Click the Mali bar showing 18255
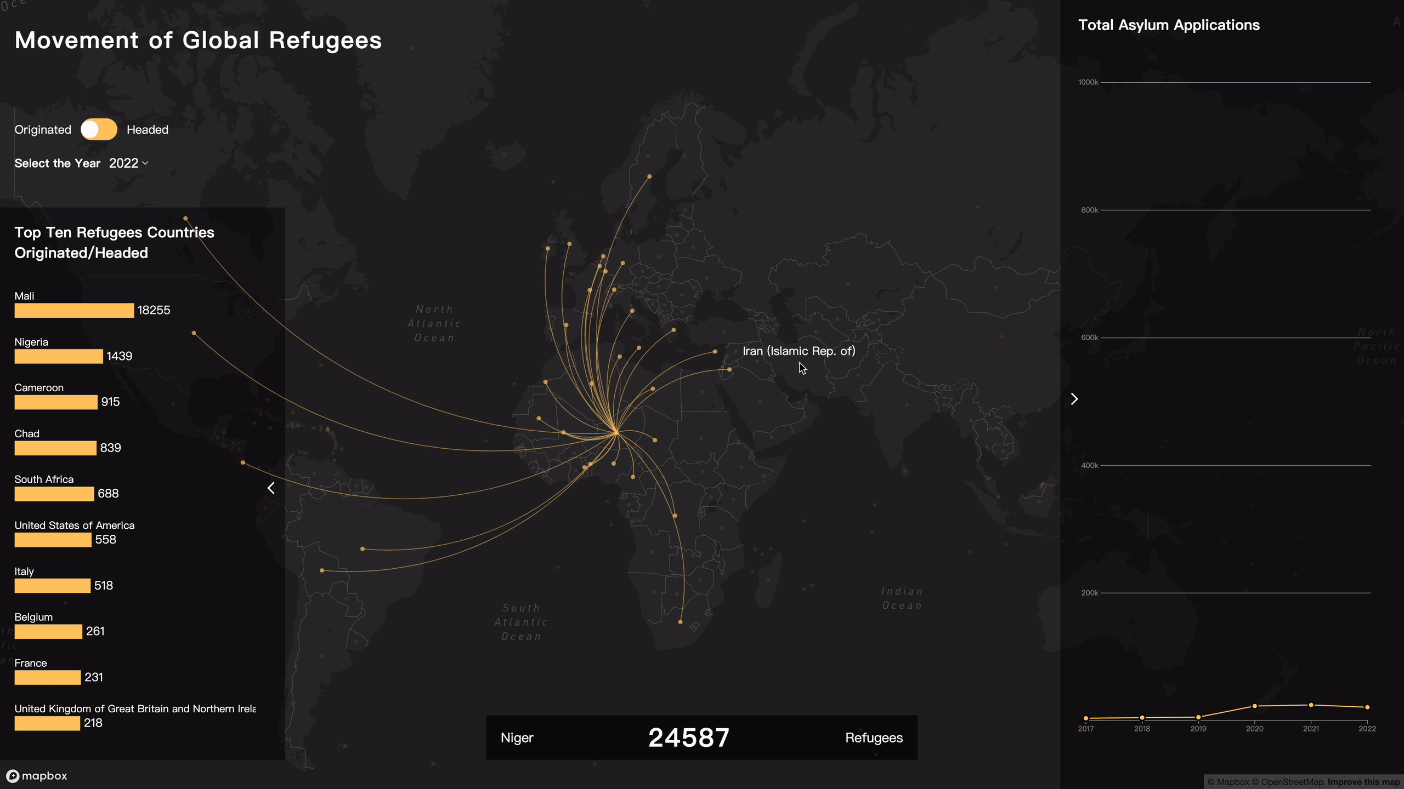1404x789 pixels. click(x=74, y=311)
